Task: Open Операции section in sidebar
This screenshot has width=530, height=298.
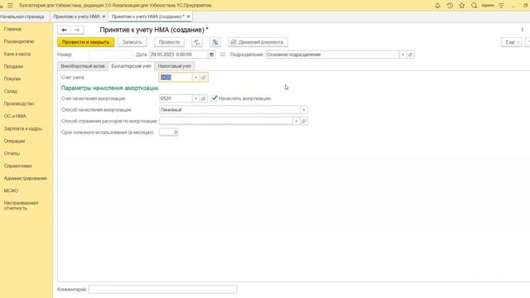Action: pos(15,141)
